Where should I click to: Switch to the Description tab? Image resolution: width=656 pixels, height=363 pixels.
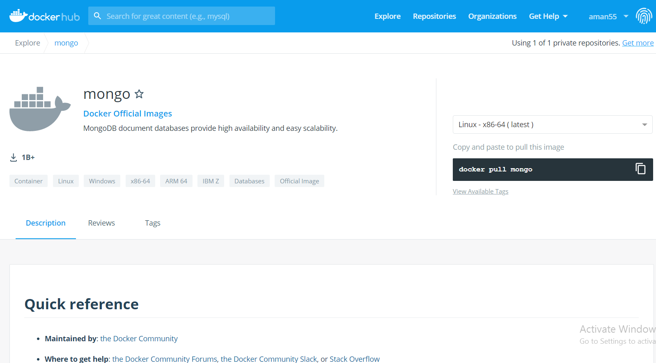click(x=46, y=223)
